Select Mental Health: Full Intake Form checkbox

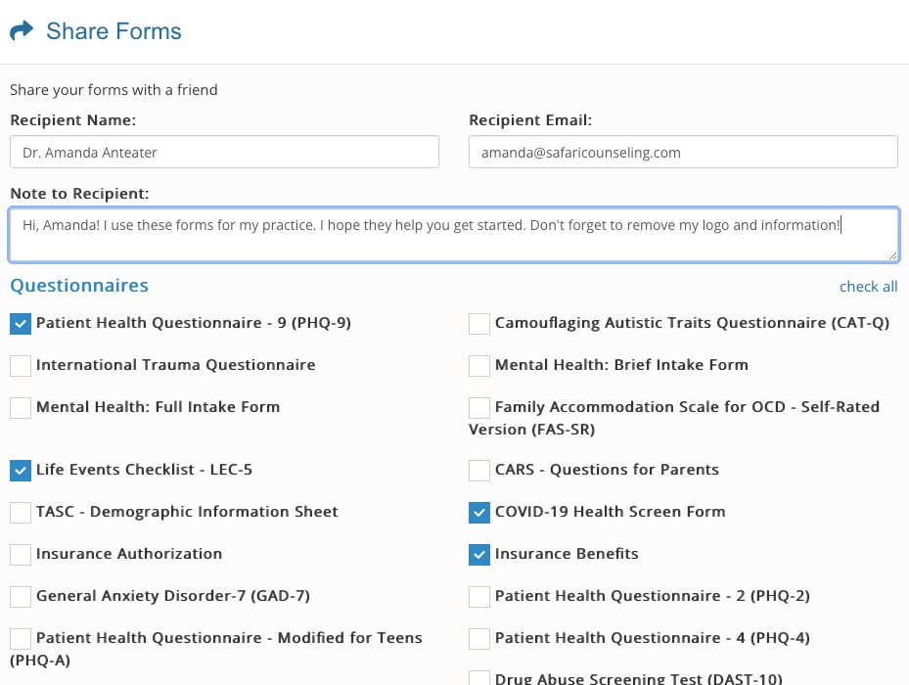coord(21,408)
